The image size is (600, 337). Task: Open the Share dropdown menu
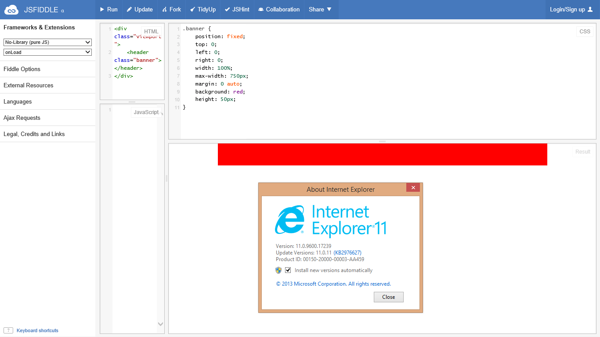click(320, 9)
